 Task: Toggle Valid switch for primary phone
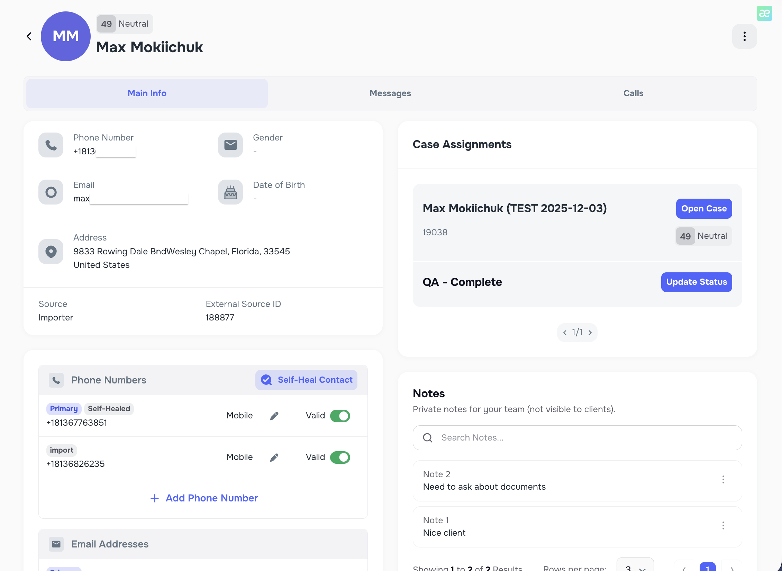point(340,416)
